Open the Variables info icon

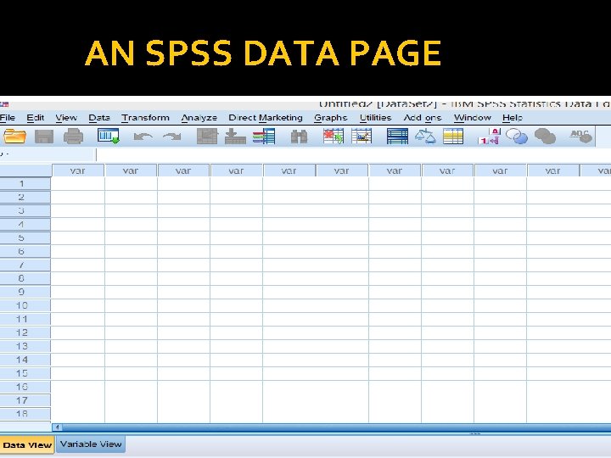tap(264, 137)
